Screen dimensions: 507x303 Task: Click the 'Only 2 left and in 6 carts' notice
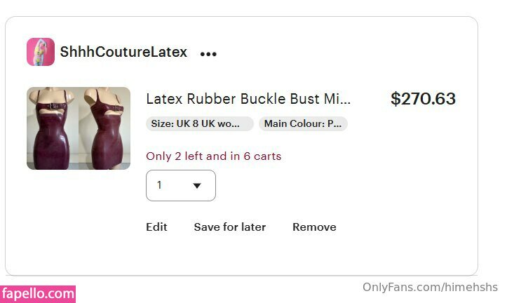point(213,156)
